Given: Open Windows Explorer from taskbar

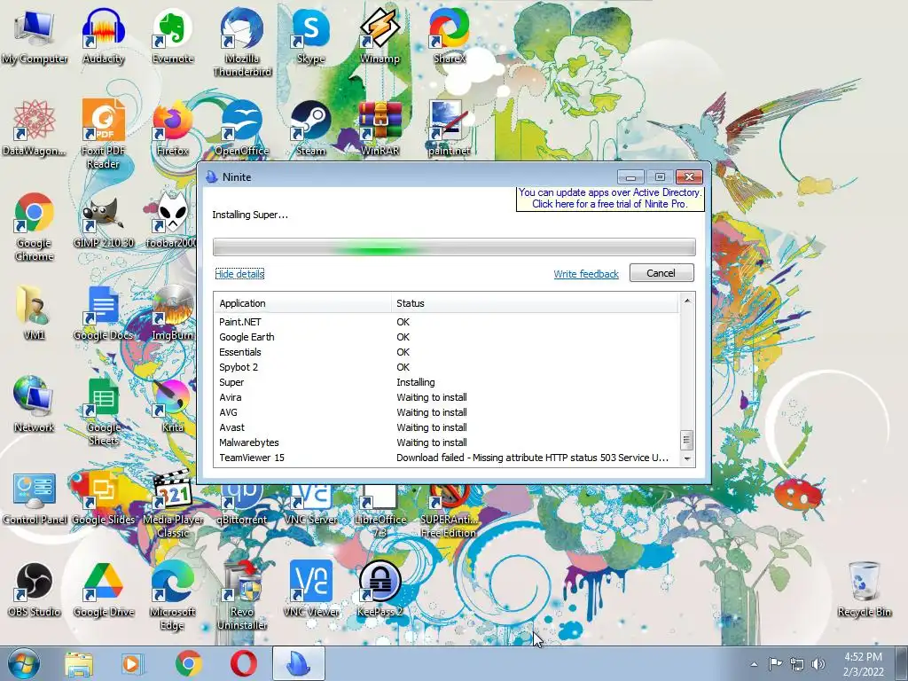Looking at the screenshot, I should 79,663.
